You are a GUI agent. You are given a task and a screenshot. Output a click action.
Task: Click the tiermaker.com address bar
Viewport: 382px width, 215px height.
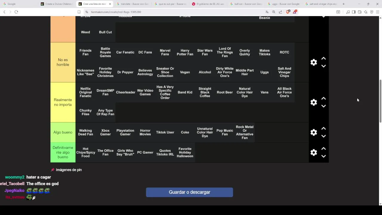point(173,12)
